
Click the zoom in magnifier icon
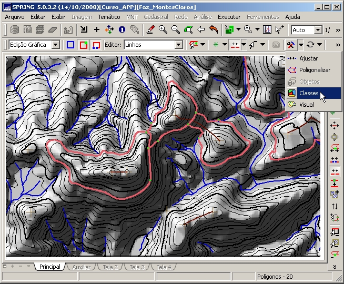[x=163, y=30]
